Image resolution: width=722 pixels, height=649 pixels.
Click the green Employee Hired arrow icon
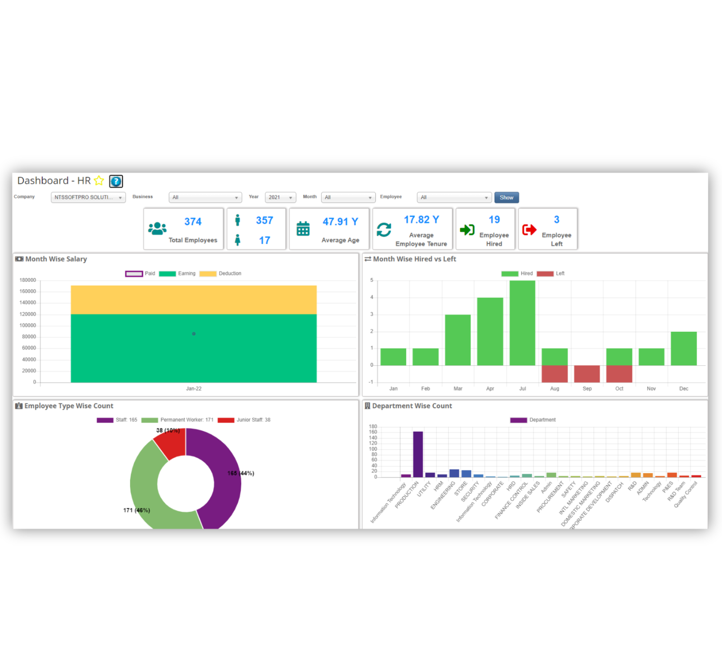467,230
